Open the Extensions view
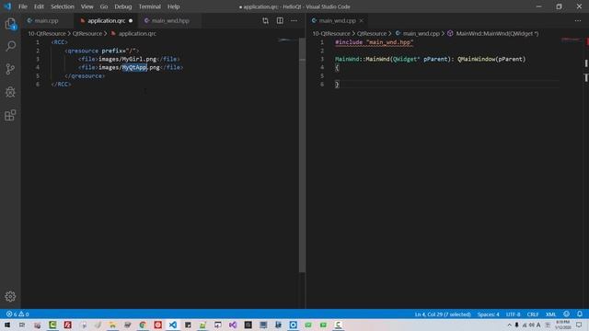Screen dimensions: 589x331 [10, 115]
